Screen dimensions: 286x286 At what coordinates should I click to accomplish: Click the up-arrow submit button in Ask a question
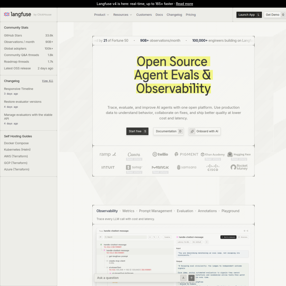coord(191,278)
